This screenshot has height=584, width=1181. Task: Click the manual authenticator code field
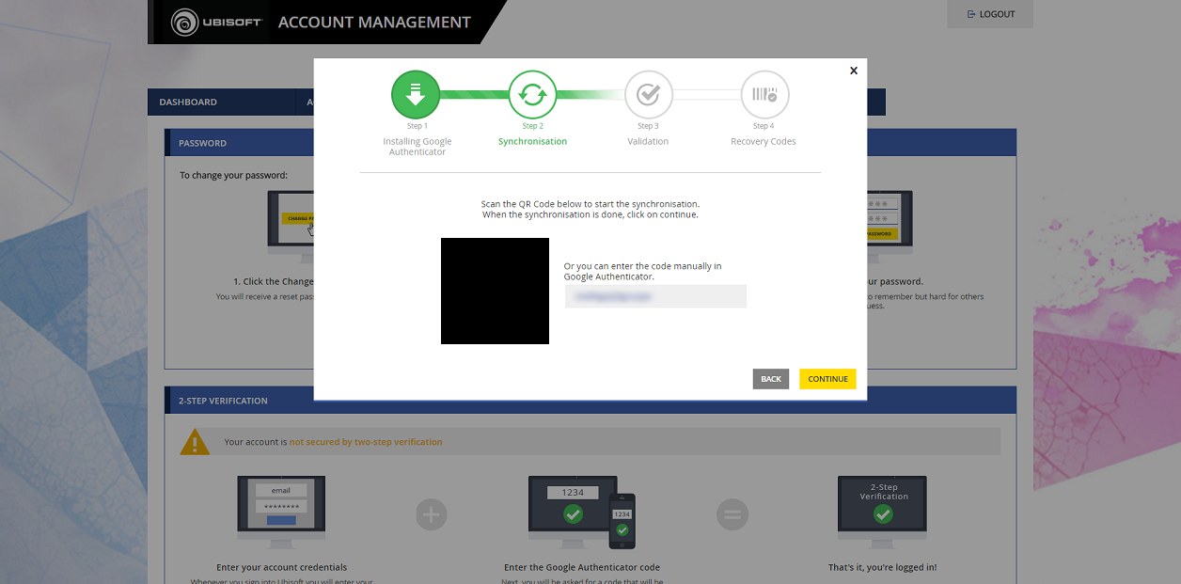(x=655, y=296)
